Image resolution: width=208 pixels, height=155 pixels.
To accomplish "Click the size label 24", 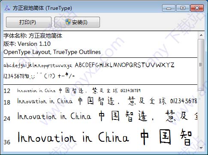I will tap(7, 119).
